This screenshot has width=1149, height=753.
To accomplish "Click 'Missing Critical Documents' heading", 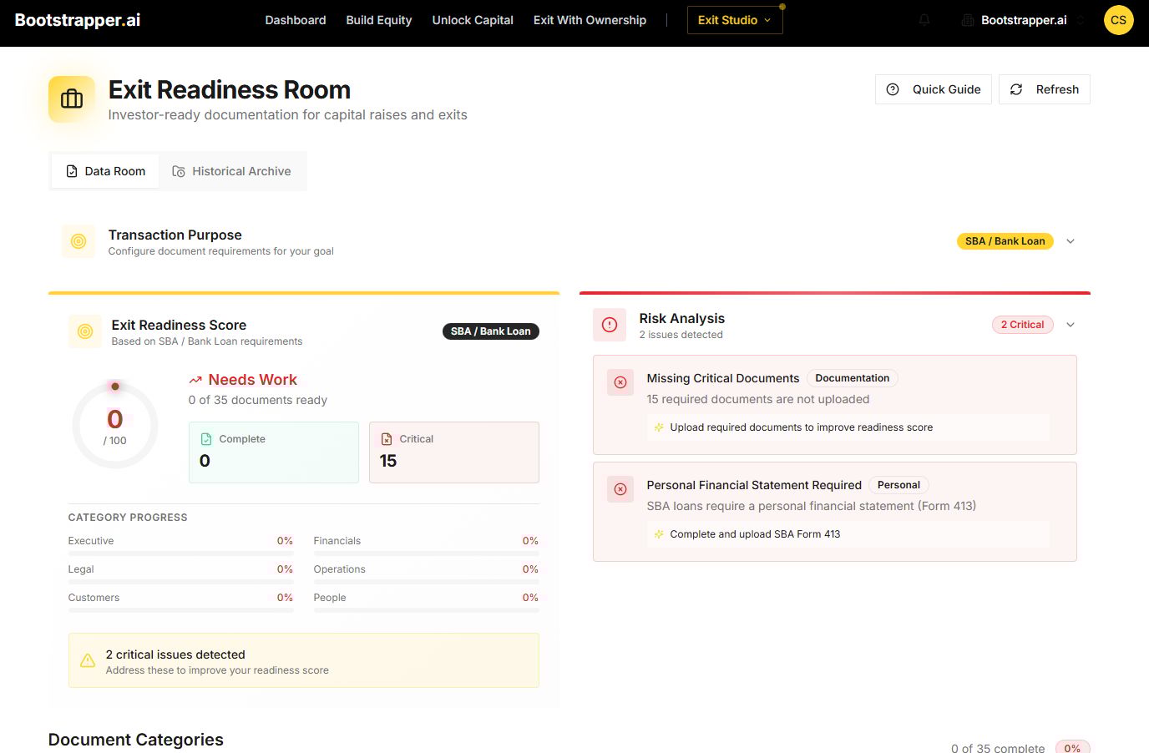I will [x=723, y=378].
